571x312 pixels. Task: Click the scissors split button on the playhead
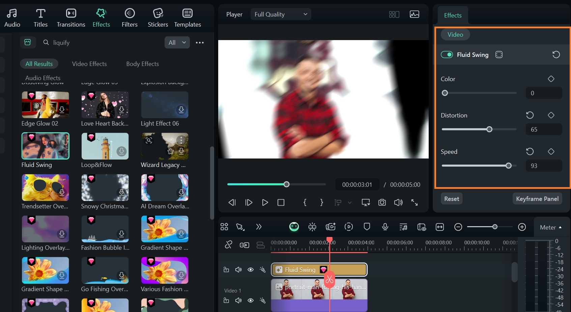[x=330, y=279]
